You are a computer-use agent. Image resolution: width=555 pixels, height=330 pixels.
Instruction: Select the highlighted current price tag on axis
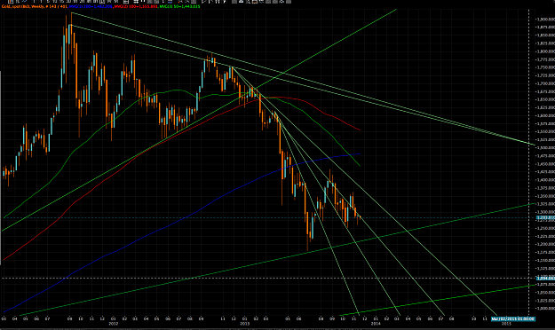[x=545, y=218]
